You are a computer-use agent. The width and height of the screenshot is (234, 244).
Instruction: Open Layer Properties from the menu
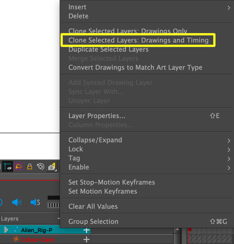[x=97, y=116]
